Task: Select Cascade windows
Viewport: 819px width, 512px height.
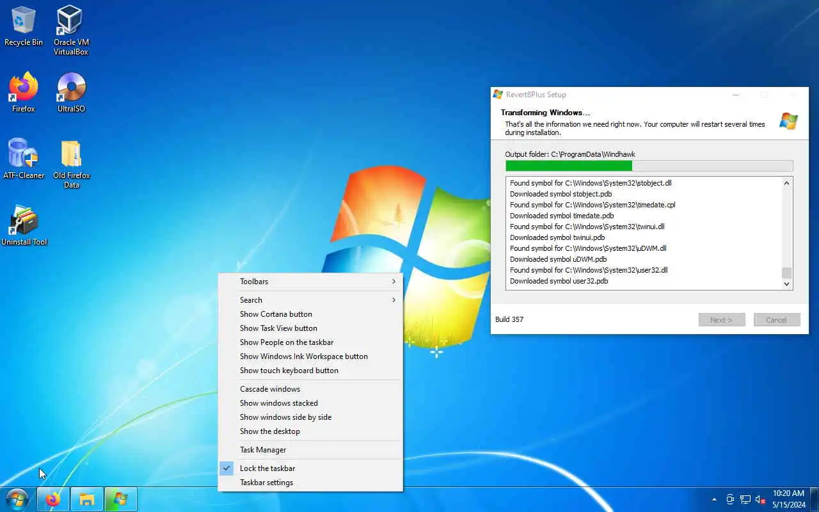Action: (310, 389)
